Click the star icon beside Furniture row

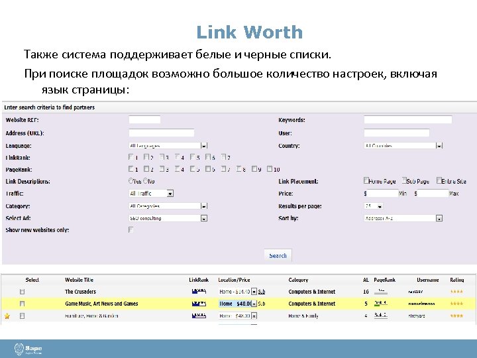(x=7, y=316)
